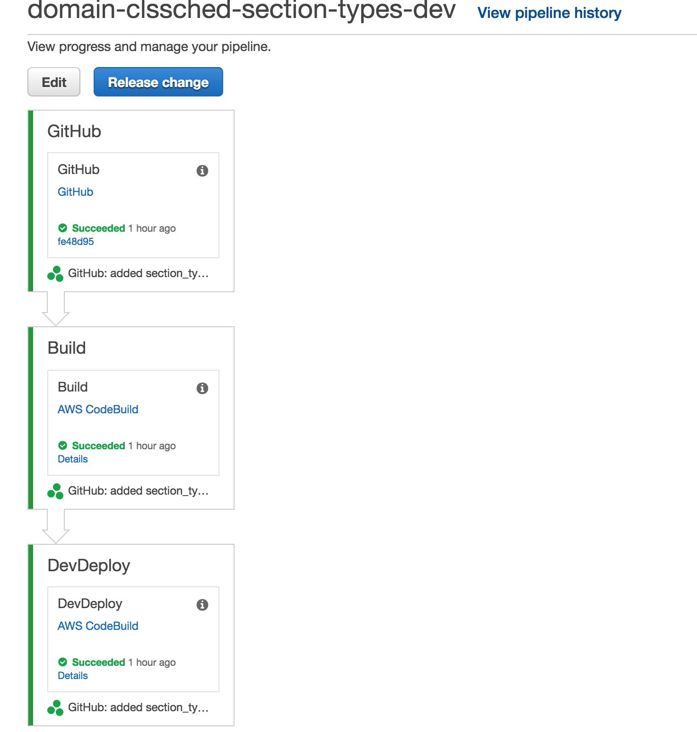Click the DevDeploy stage title

coord(89,566)
